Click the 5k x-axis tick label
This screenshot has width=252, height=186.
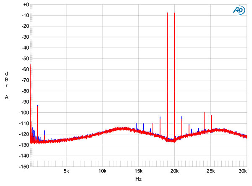click(66, 171)
